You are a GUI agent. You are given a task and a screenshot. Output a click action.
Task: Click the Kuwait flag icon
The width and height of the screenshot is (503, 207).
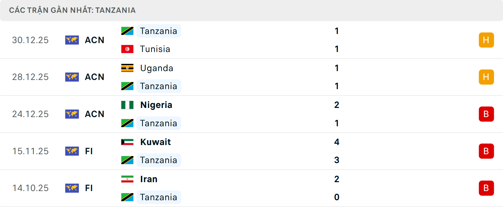(127, 142)
